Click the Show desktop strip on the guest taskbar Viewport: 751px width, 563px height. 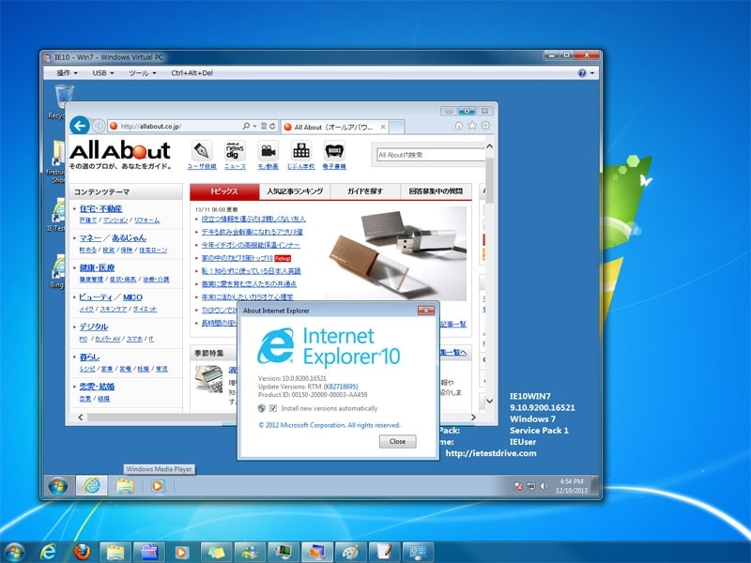coord(595,486)
